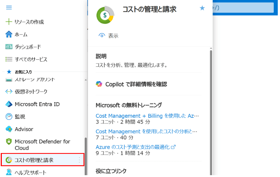280x177 pixels.
Task: Open the 監視 monitor icon
Action: click(9, 117)
